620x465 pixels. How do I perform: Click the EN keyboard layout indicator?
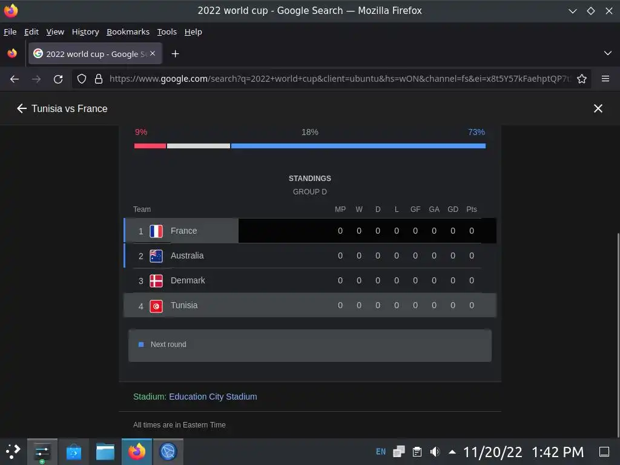point(381,452)
